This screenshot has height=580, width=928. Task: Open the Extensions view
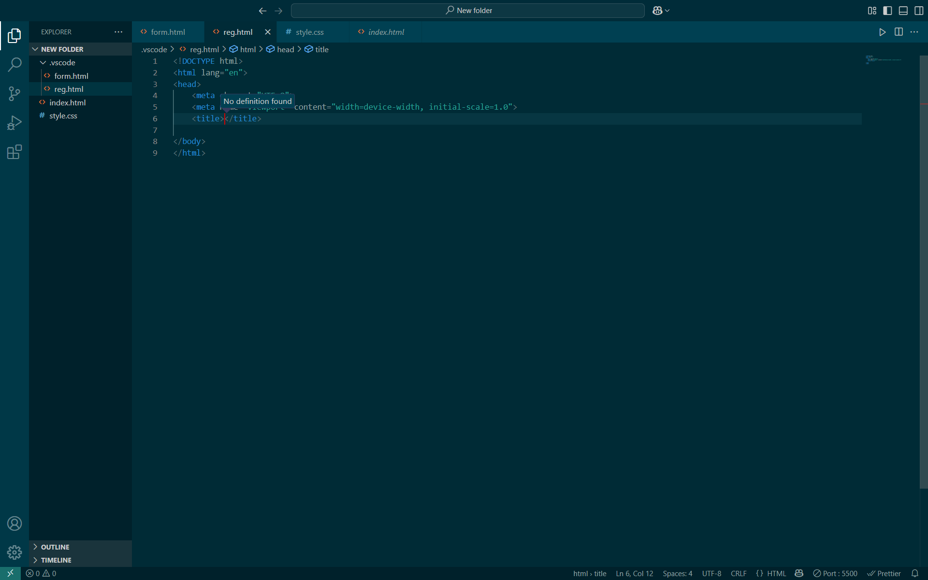[x=14, y=152]
